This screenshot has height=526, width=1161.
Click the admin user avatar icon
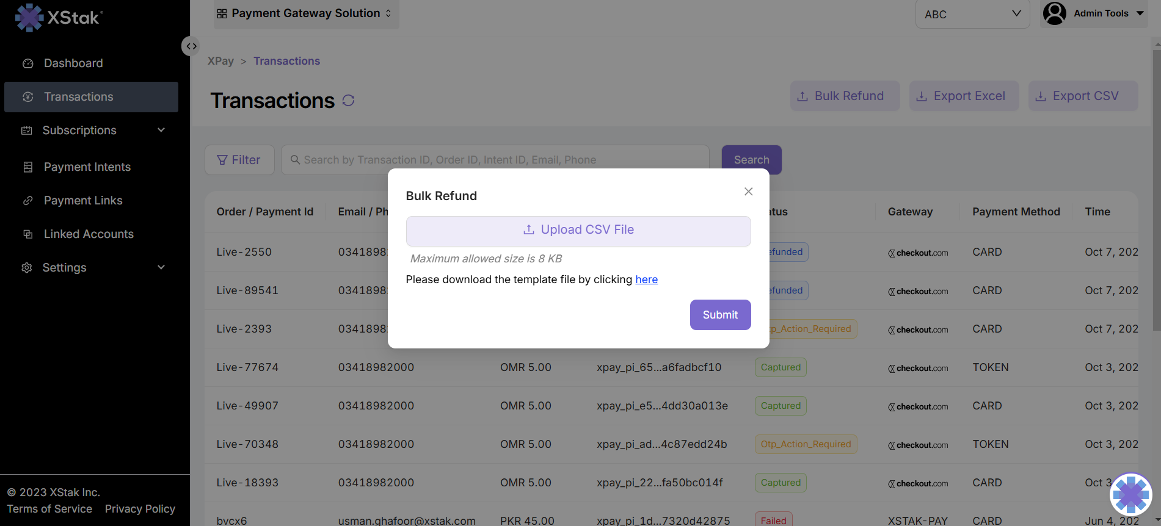tap(1054, 13)
